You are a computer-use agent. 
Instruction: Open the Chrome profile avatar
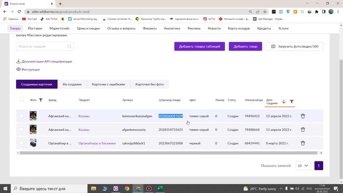pyautogui.click(x=331, y=12)
